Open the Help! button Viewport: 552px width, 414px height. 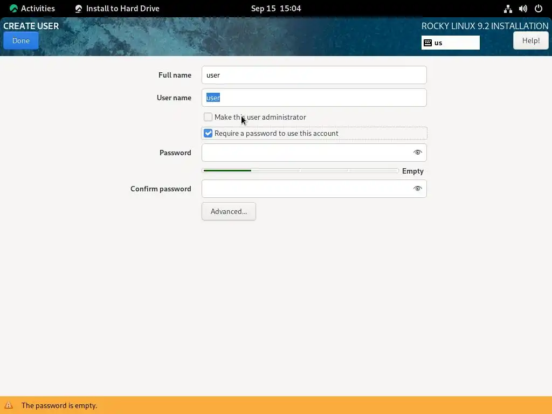pos(530,40)
